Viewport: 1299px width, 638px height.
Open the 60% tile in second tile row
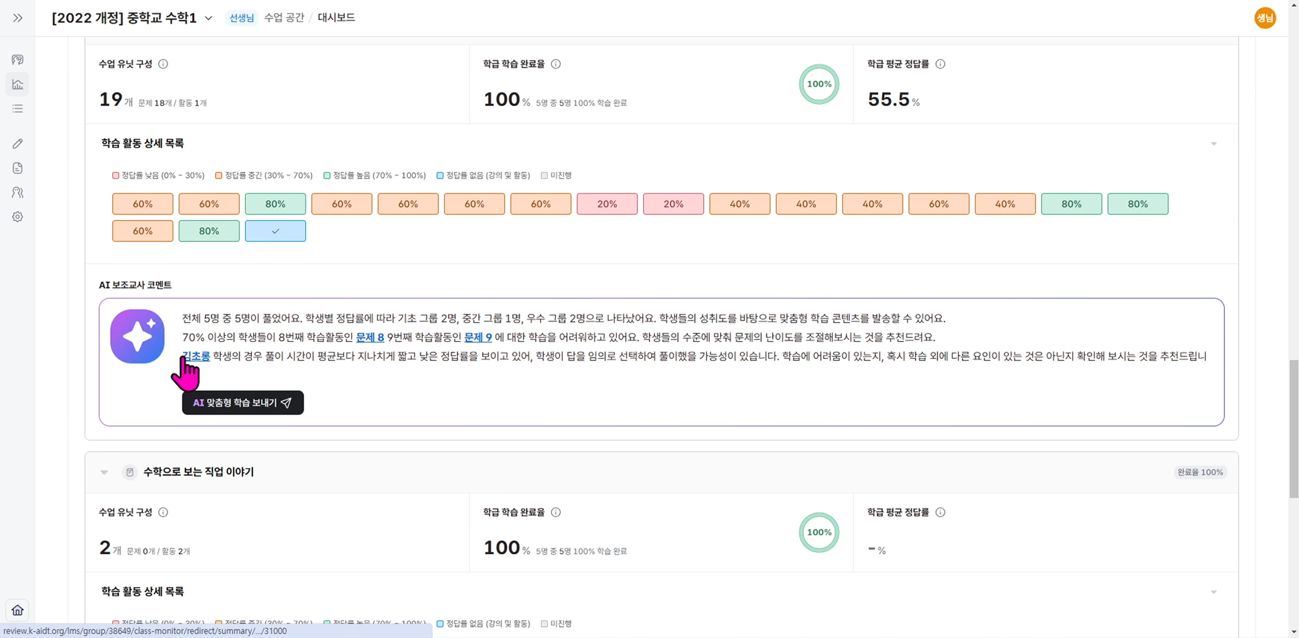[142, 231]
